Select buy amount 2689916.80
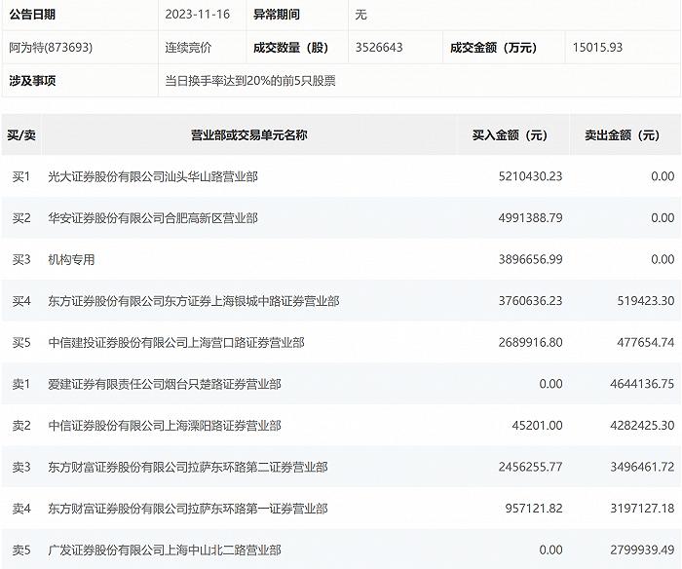Image resolution: width=682 pixels, height=569 pixels. (530, 342)
